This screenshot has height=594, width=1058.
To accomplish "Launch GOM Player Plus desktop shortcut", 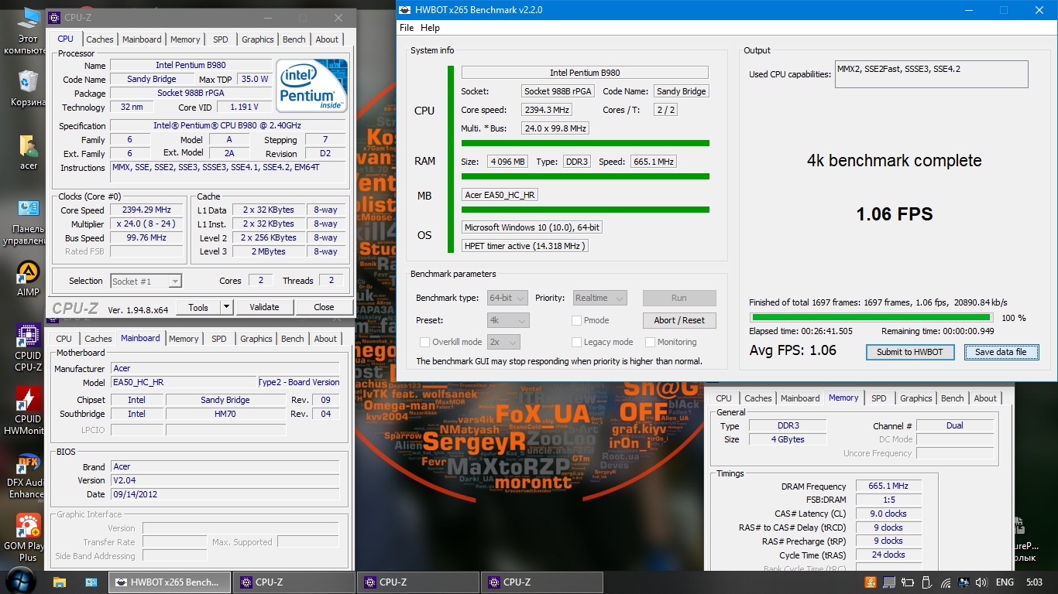I will [x=28, y=538].
